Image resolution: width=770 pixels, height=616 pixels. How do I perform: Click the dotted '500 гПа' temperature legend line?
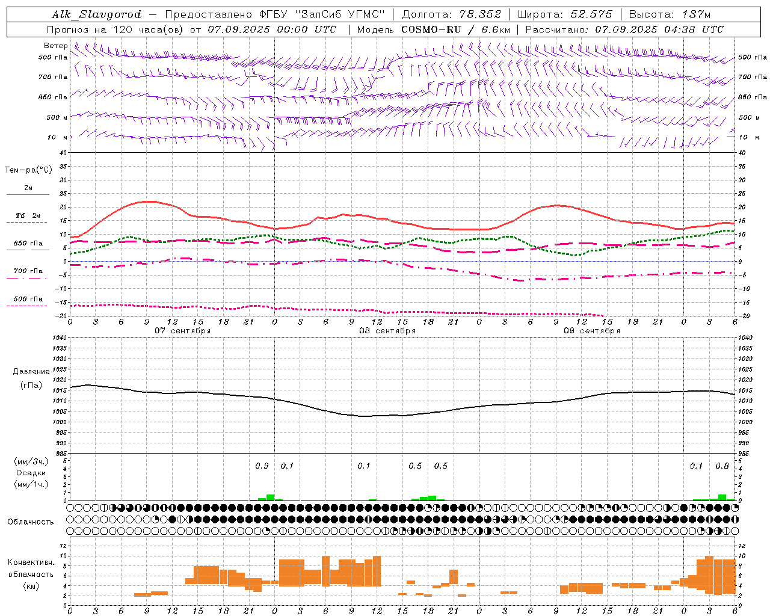point(27,306)
